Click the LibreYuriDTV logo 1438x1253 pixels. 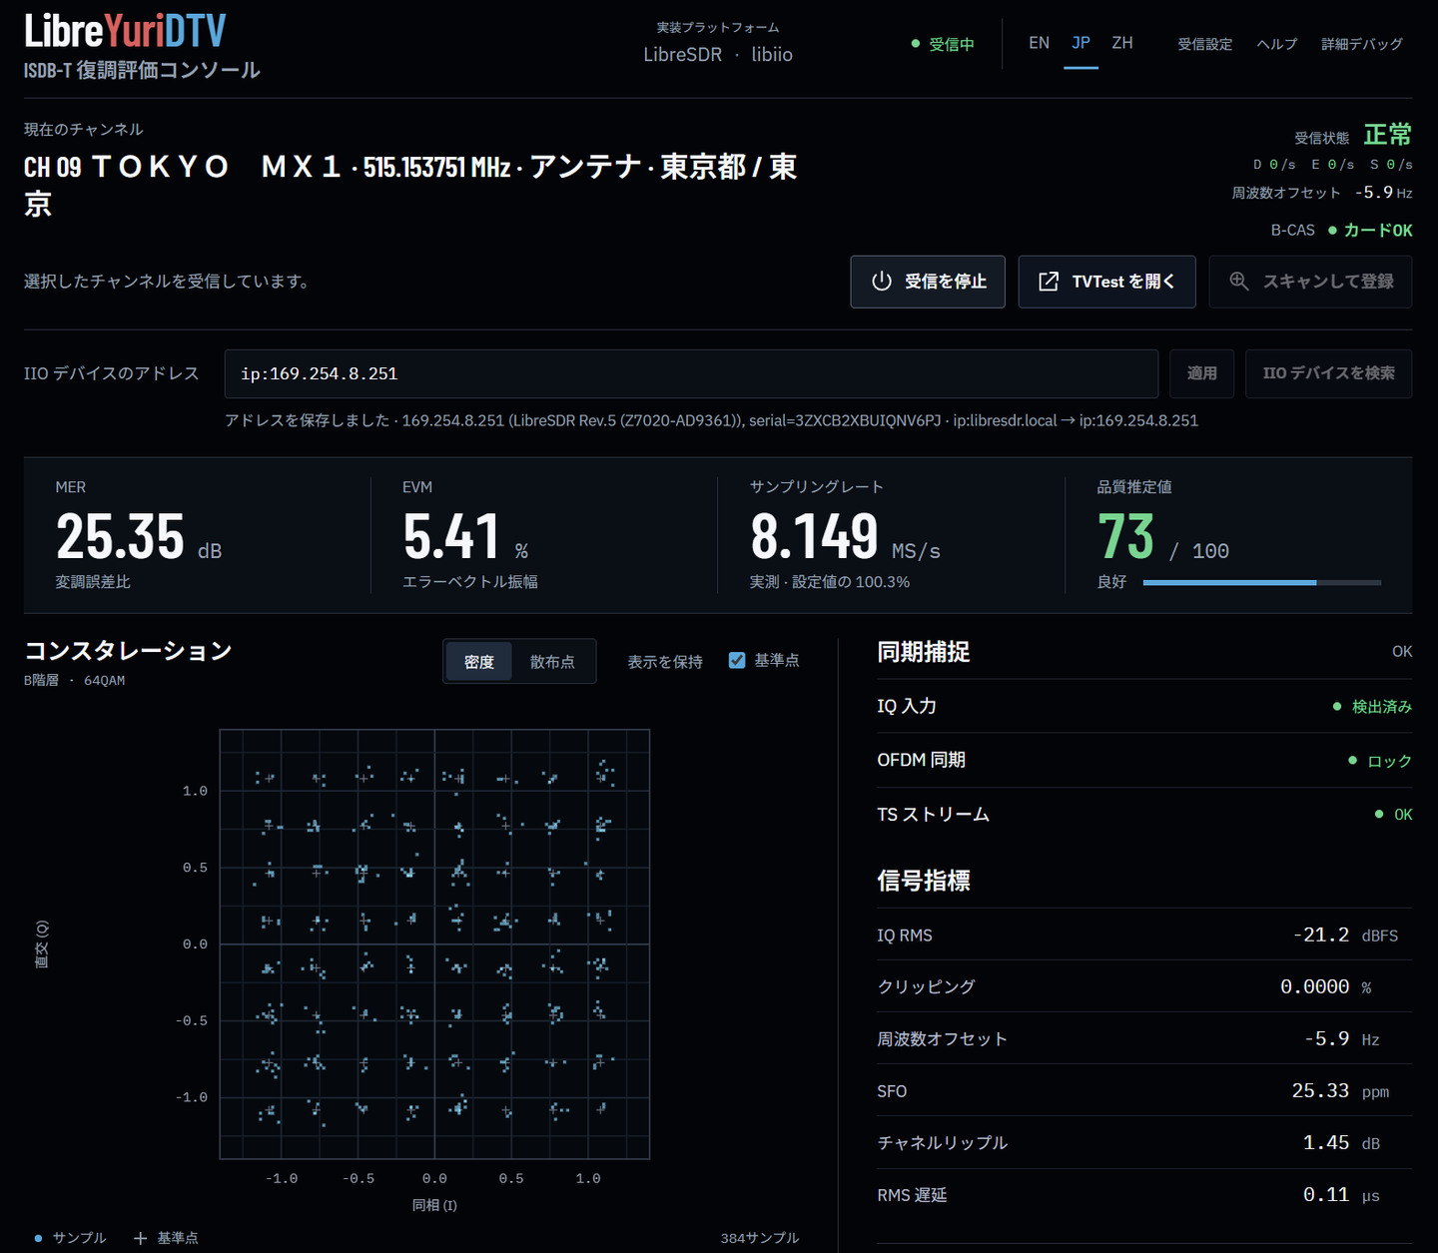tap(125, 31)
